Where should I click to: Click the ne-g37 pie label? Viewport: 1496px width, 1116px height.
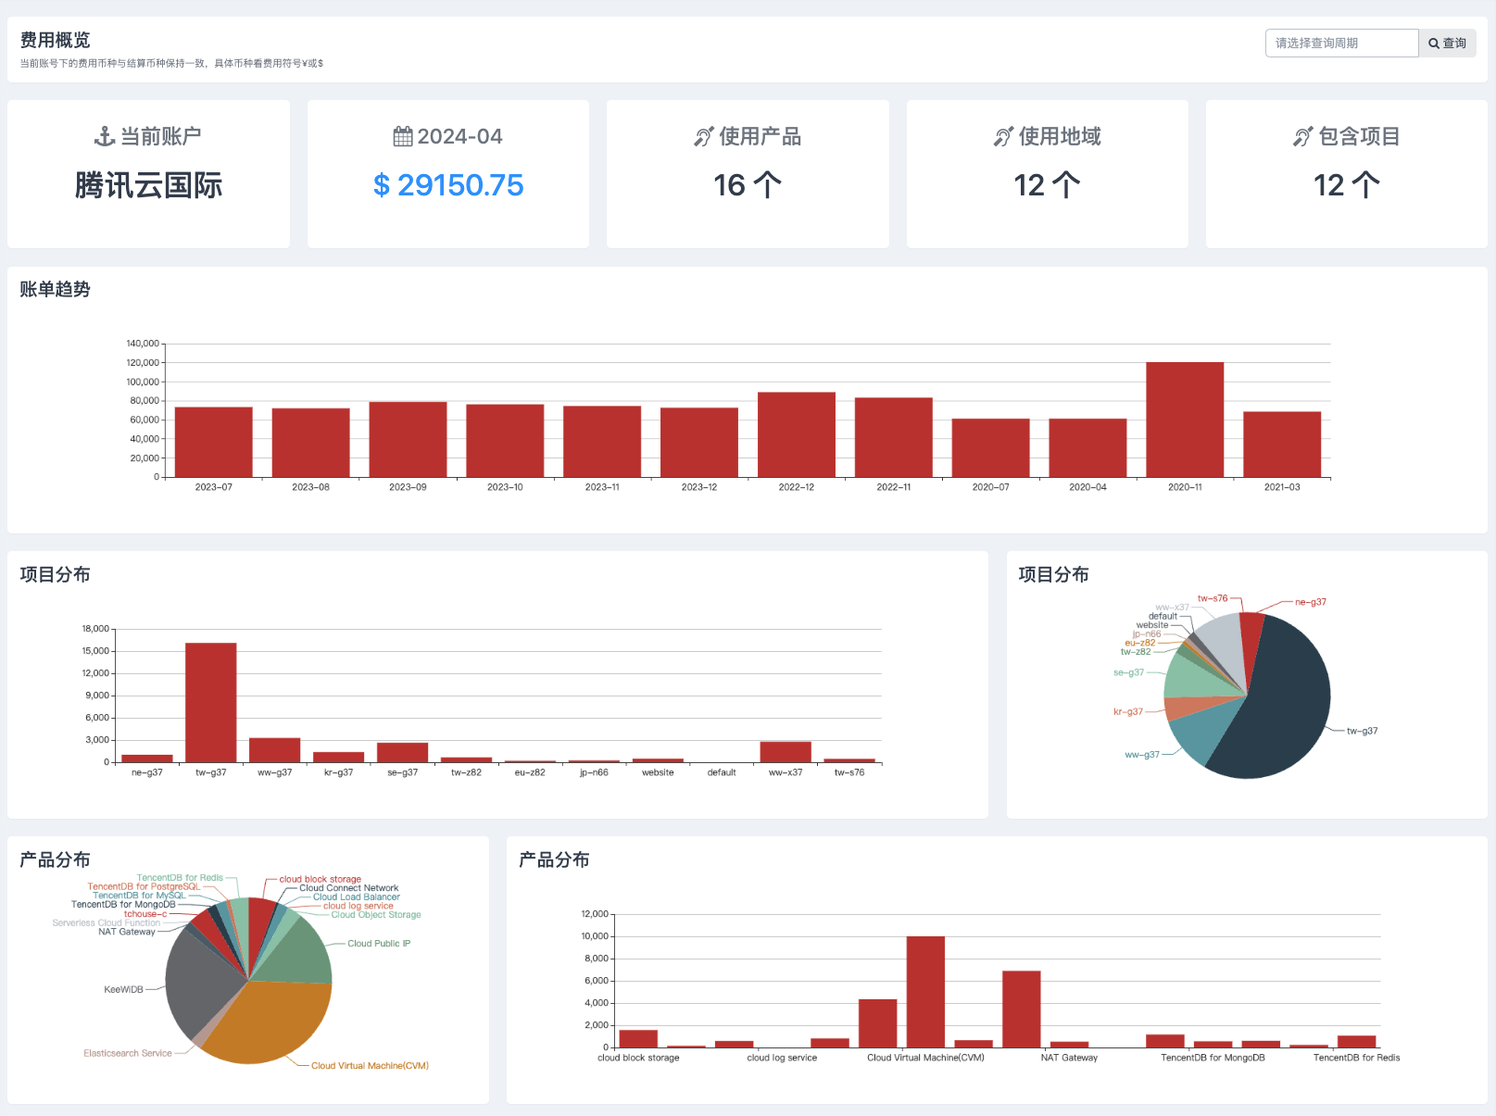click(1311, 602)
